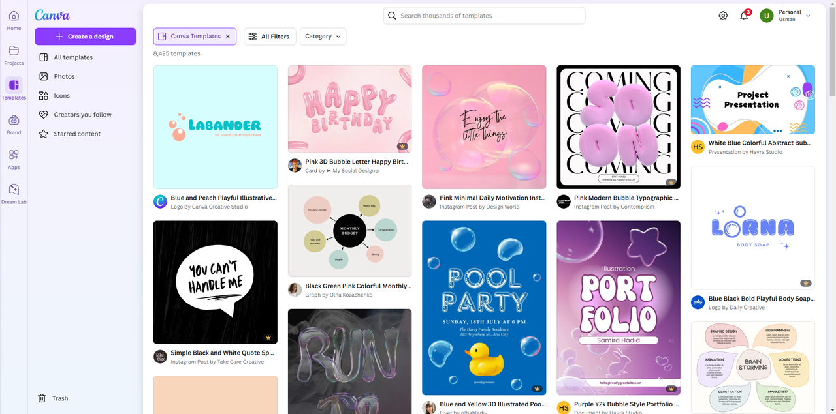Click Blue and Peach Playful Illustrative title
Image resolution: width=836 pixels, height=414 pixels.
(x=223, y=198)
